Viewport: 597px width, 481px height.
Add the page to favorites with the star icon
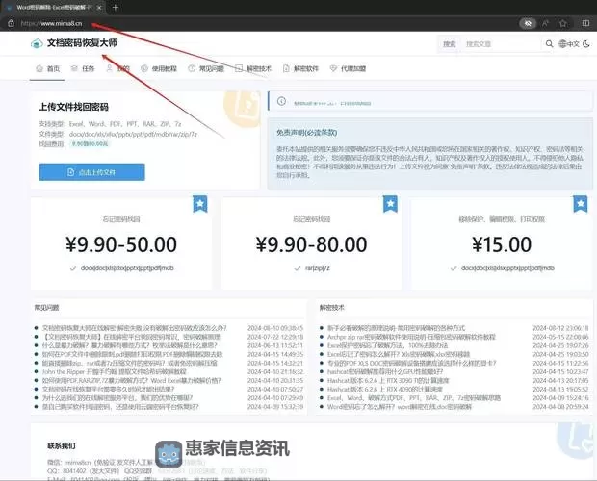coord(563,24)
